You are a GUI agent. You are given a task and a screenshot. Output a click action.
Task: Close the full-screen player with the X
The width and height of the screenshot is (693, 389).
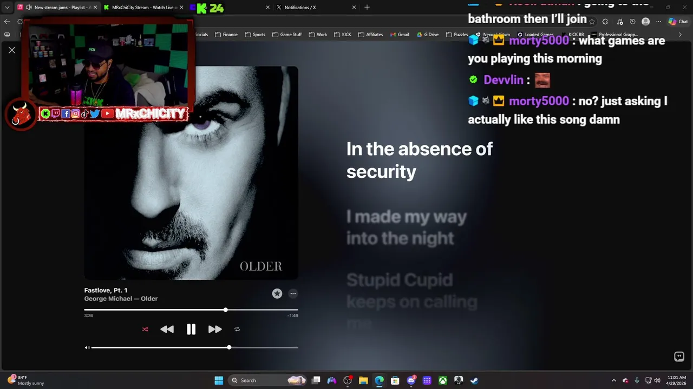[12, 50]
